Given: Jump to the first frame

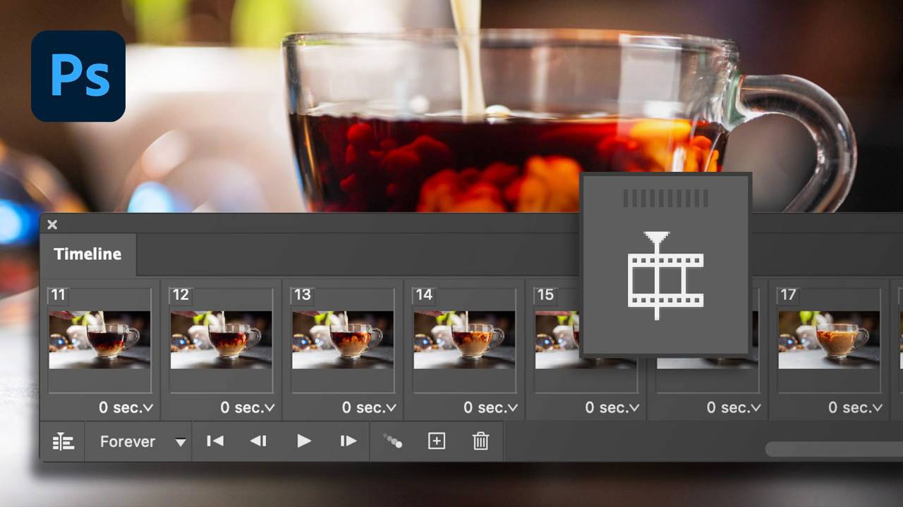Looking at the screenshot, I should click(x=214, y=442).
